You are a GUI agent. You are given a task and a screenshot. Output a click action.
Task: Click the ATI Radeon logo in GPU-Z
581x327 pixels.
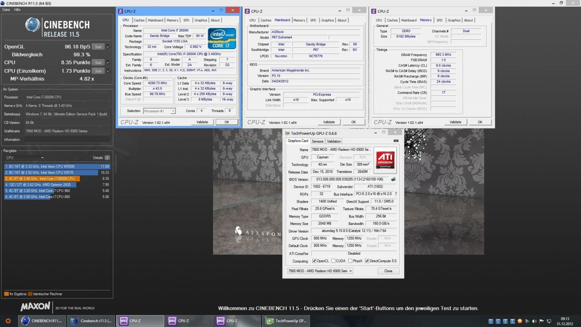pos(385,160)
